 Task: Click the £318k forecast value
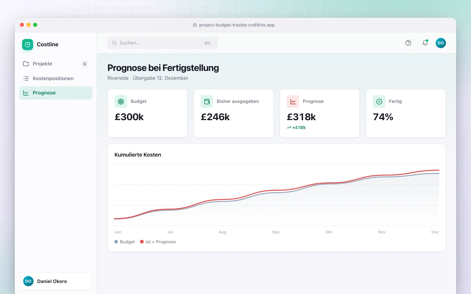pyautogui.click(x=301, y=117)
